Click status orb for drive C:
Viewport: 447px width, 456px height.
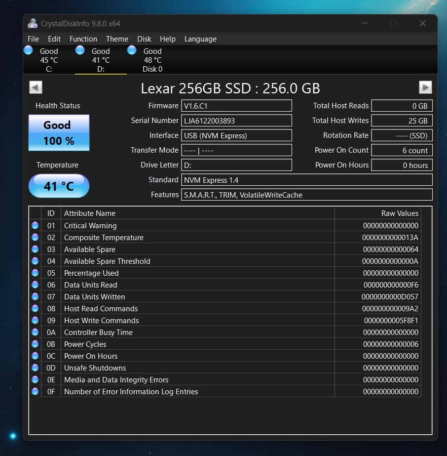coord(28,50)
